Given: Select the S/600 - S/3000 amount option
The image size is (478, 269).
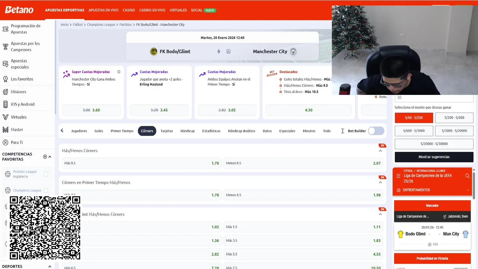Looking at the screenshot, I should click(414, 131).
